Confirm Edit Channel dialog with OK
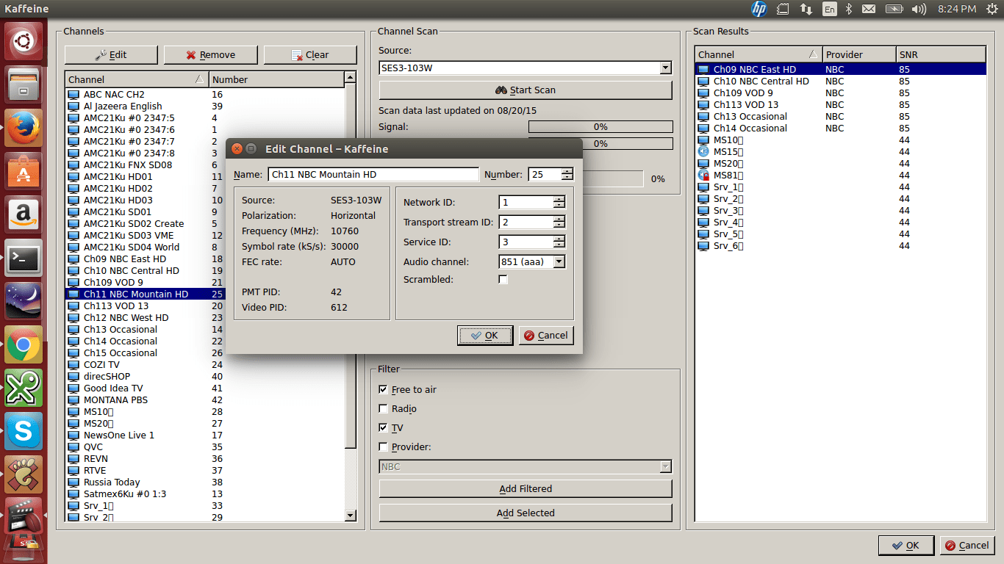The width and height of the screenshot is (1004, 564). [485, 336]
